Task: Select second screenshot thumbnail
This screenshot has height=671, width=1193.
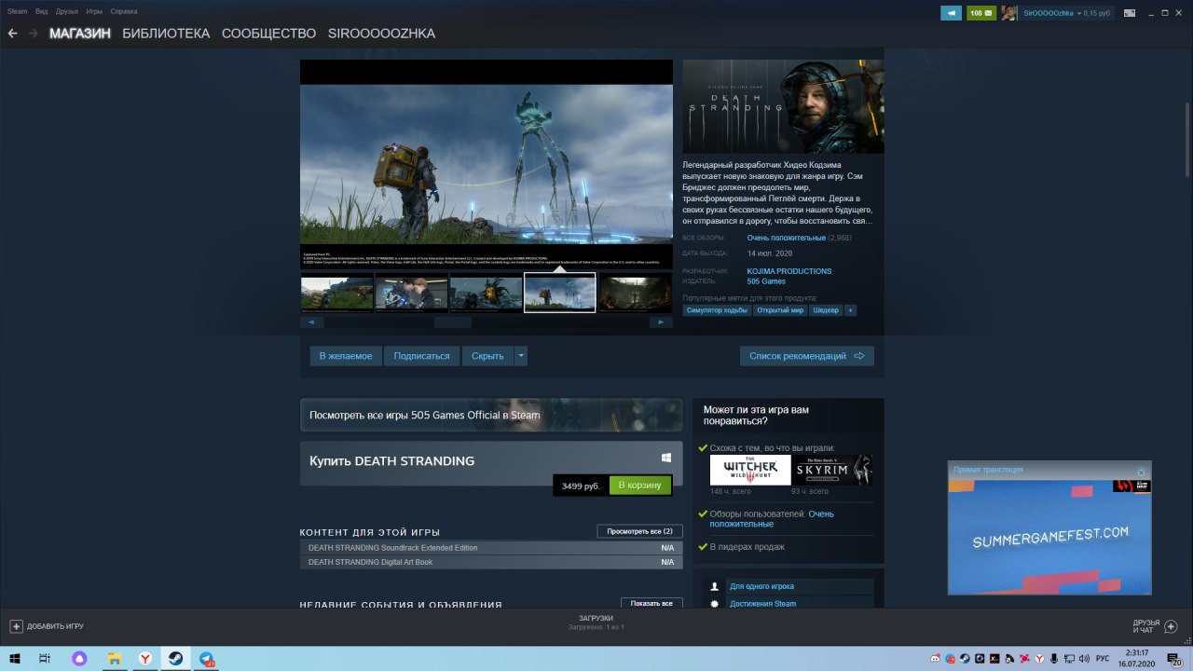Action: click(x=411, y=293)
